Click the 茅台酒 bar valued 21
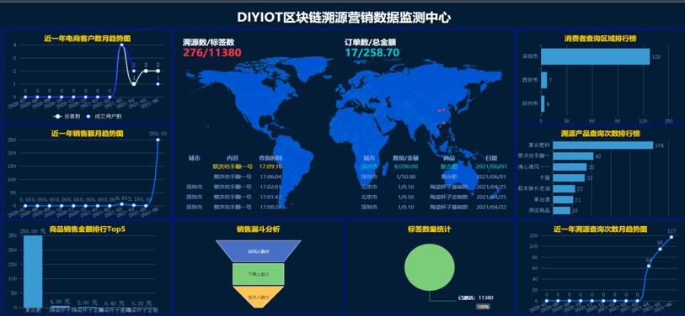 pos(563,200)
